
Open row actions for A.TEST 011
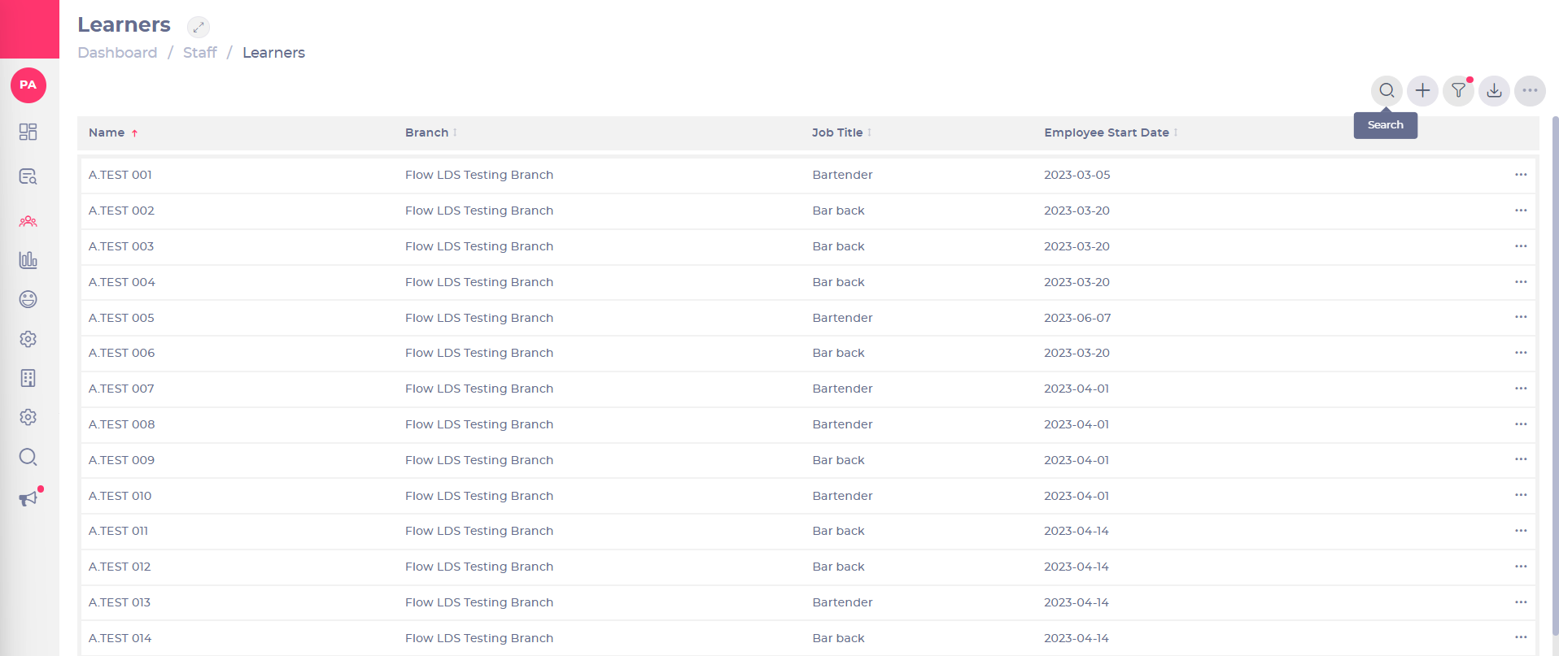tap(1521, 531)
